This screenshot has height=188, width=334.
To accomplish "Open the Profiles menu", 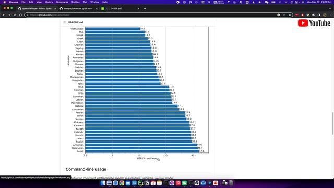I will (75, 2).
